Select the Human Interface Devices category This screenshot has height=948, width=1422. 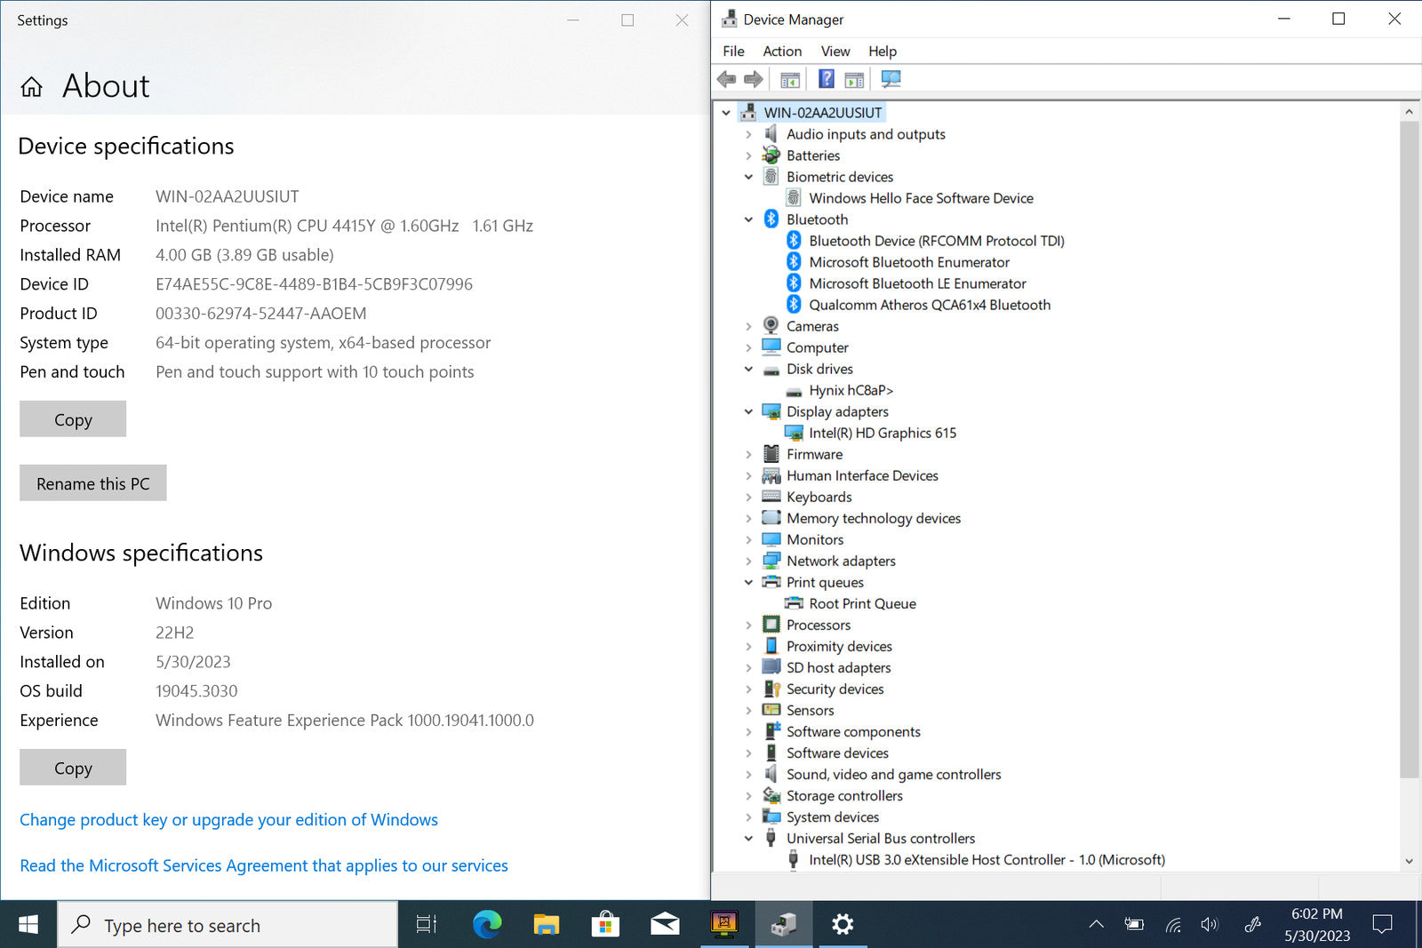pos(862,475)
